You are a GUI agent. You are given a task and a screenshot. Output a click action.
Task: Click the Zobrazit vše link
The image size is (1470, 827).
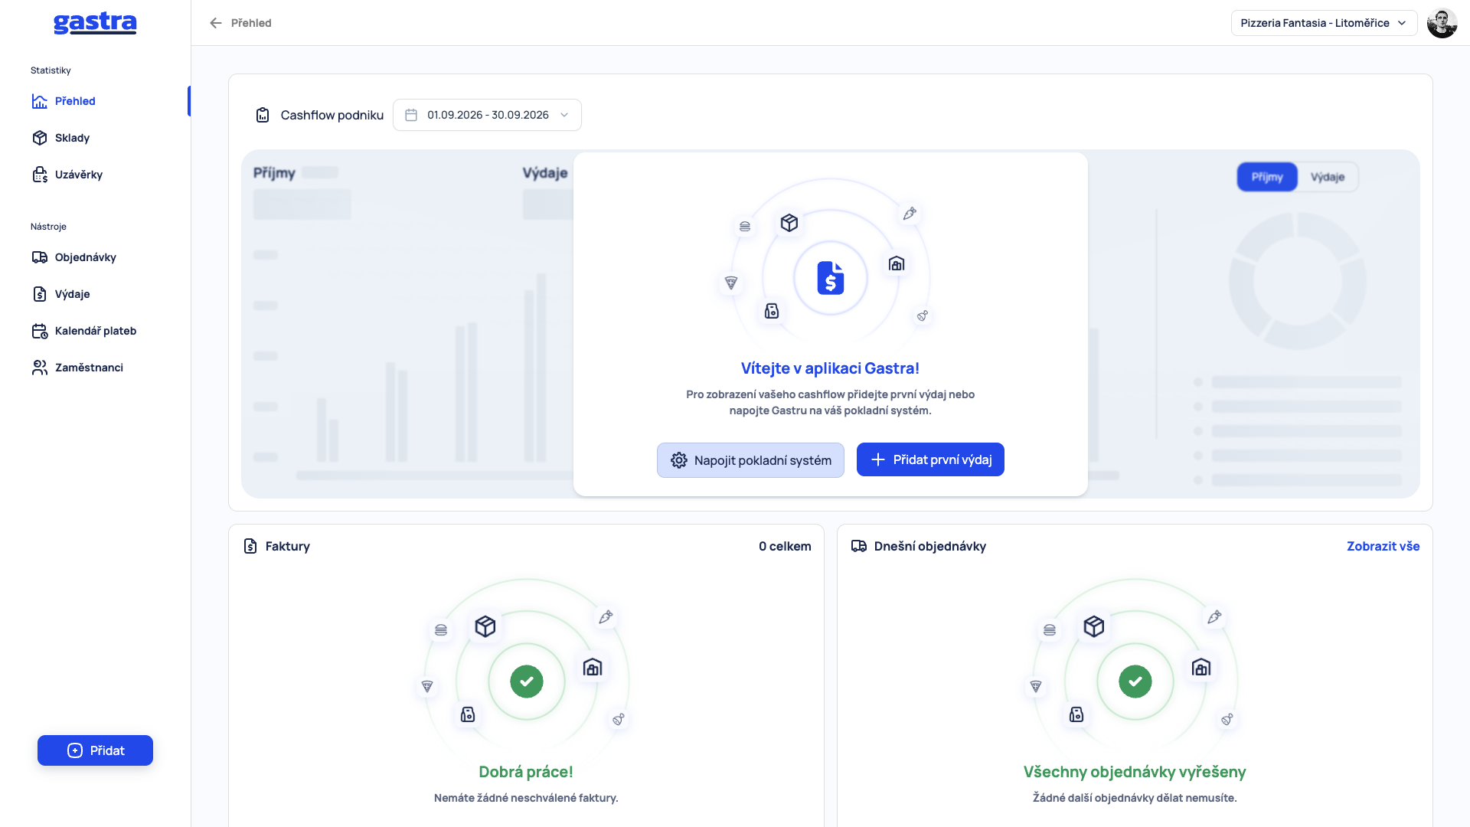coord(1383,546)
